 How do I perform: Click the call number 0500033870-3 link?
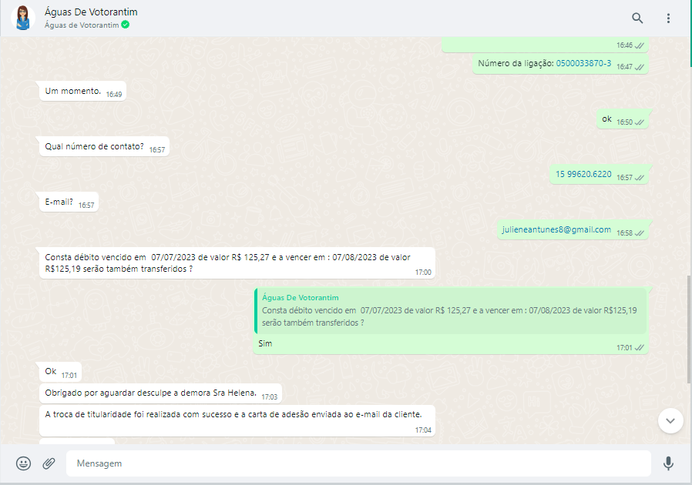583,64
